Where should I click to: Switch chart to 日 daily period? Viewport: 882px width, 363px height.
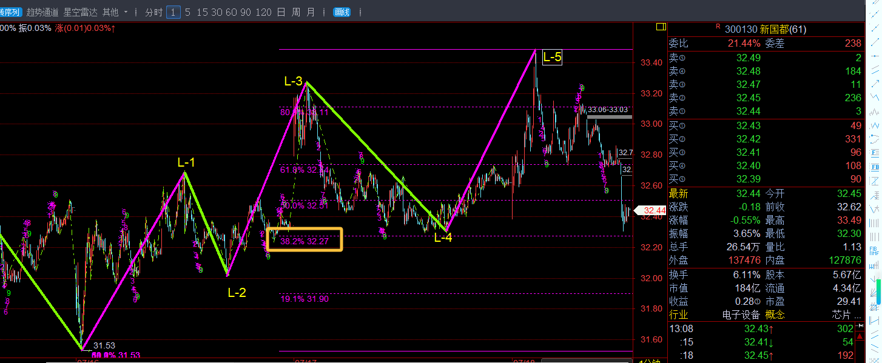(x=281, y=12)
